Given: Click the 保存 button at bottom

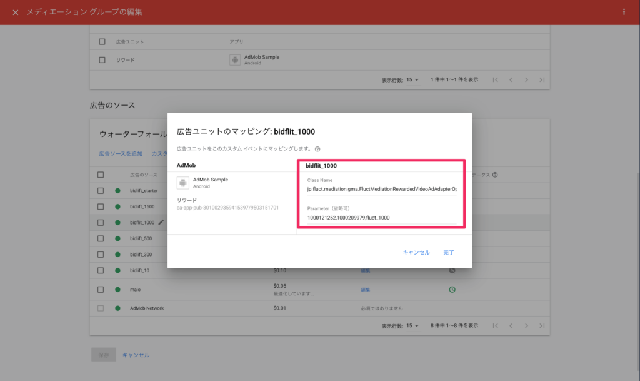Looking at the screenshot, I should 104,355.
